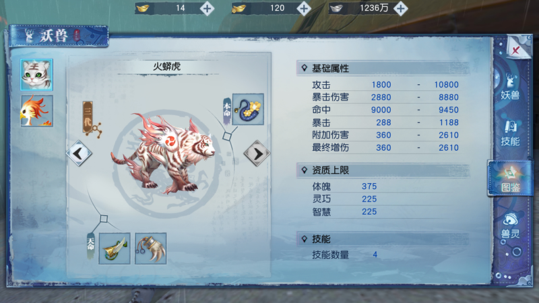Switch to the 技能 side tab
The width and height of the screenshot is (539, 303).
point(510,133)
